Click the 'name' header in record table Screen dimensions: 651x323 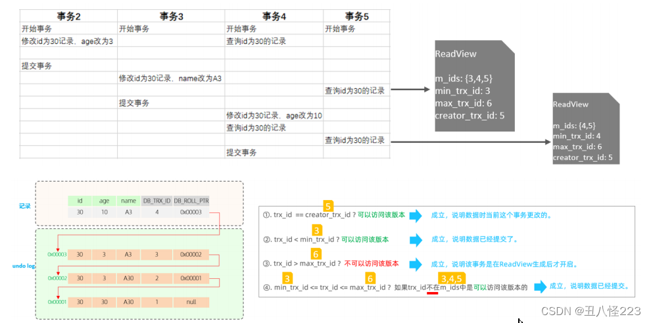(x=128, y=201)
